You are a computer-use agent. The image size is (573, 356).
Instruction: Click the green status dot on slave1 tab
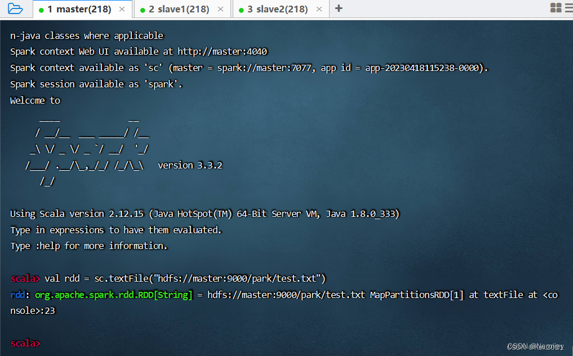[x=143, y=10]
